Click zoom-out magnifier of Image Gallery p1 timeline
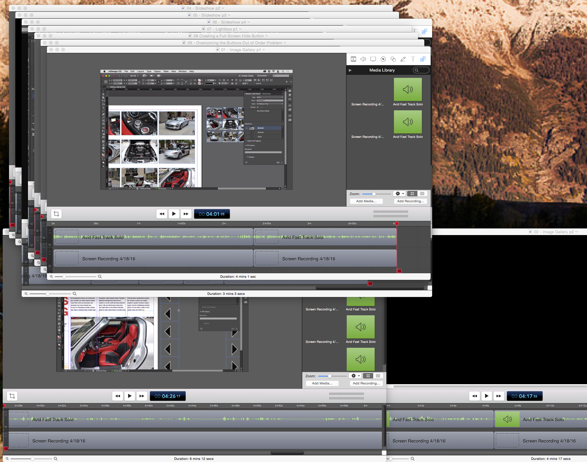The height and width of the screenshot is (462, 587). pyautogui.click(x=51, y=277)
